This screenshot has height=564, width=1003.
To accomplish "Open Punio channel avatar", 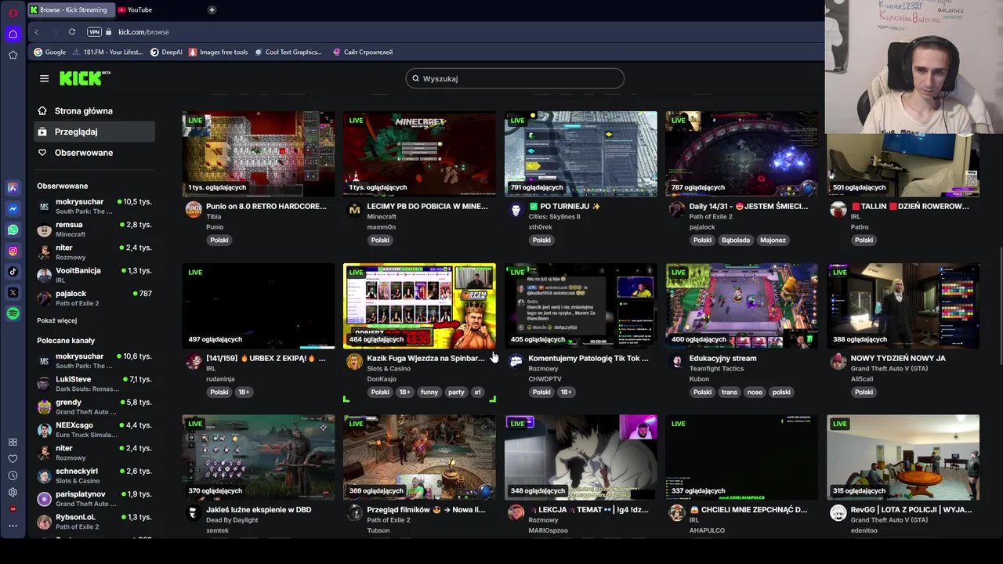I will click(193, 209).
